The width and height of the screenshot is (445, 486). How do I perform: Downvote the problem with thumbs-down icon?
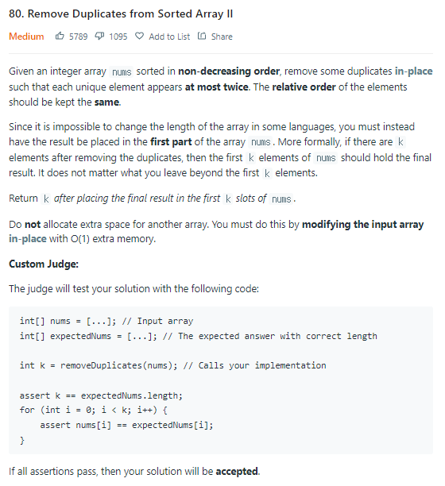(99, 37)
